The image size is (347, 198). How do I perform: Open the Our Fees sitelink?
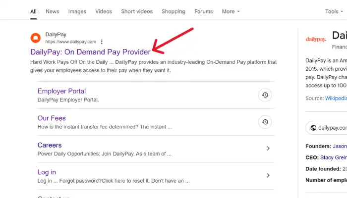[52, 118]
